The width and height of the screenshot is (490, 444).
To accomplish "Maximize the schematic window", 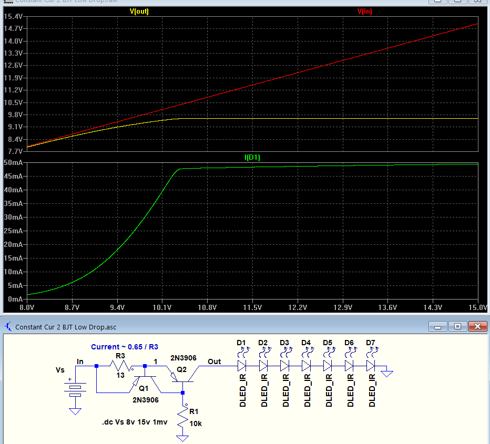I will coord(457,327).
